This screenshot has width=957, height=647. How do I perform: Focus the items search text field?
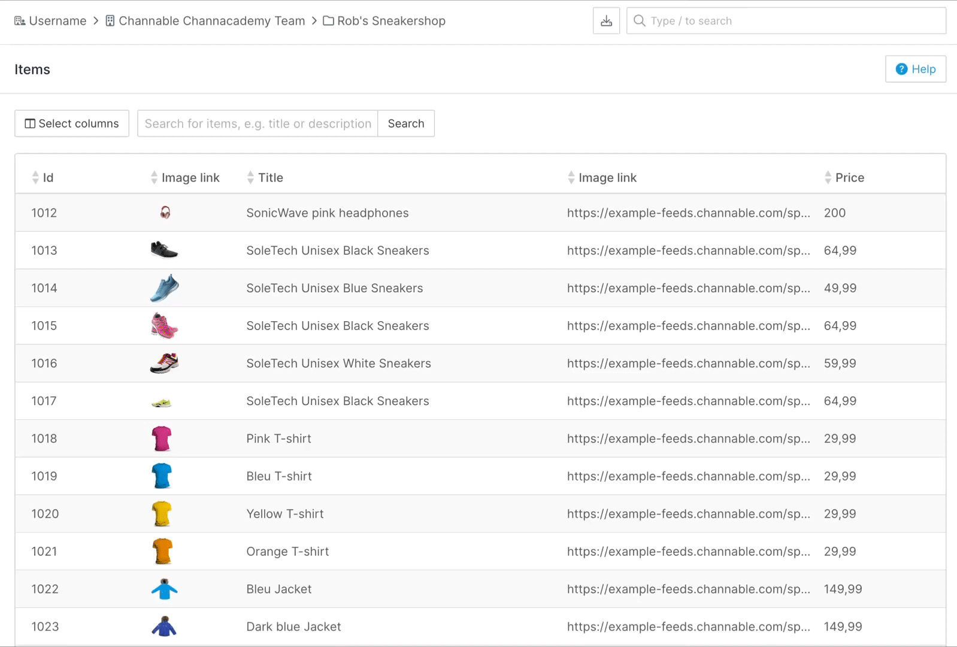coord(258,123)
